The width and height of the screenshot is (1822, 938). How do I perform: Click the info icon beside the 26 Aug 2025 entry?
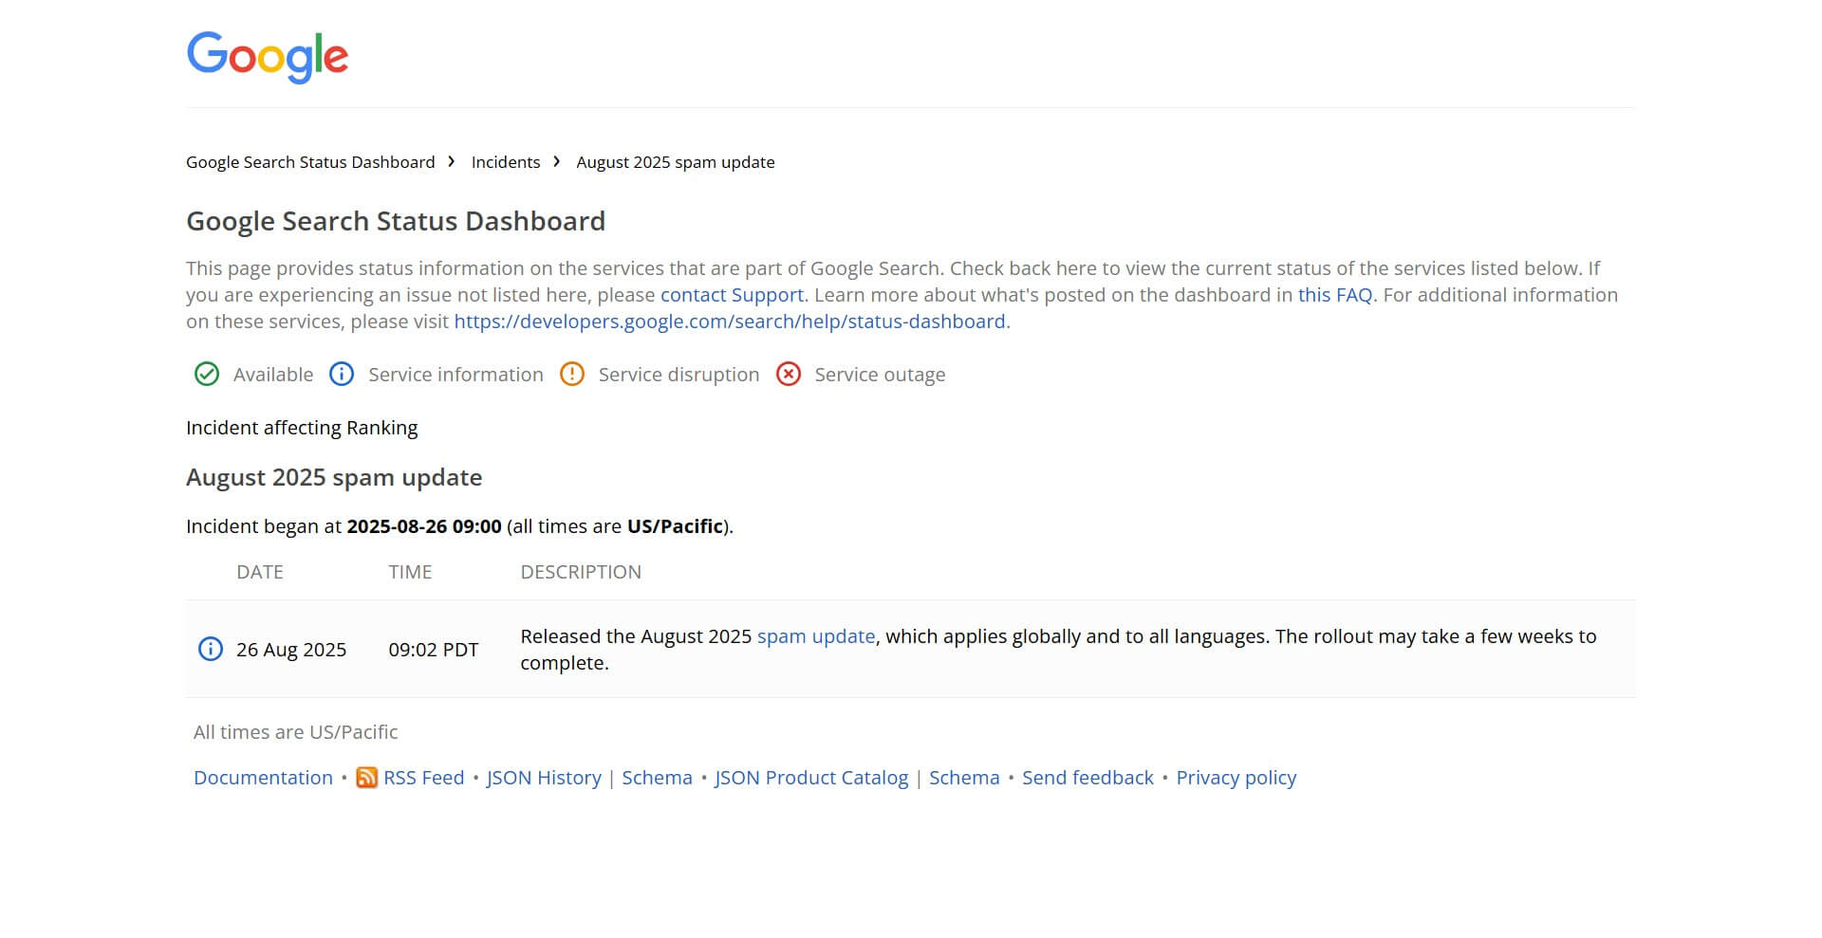click(x=209, y=649)
